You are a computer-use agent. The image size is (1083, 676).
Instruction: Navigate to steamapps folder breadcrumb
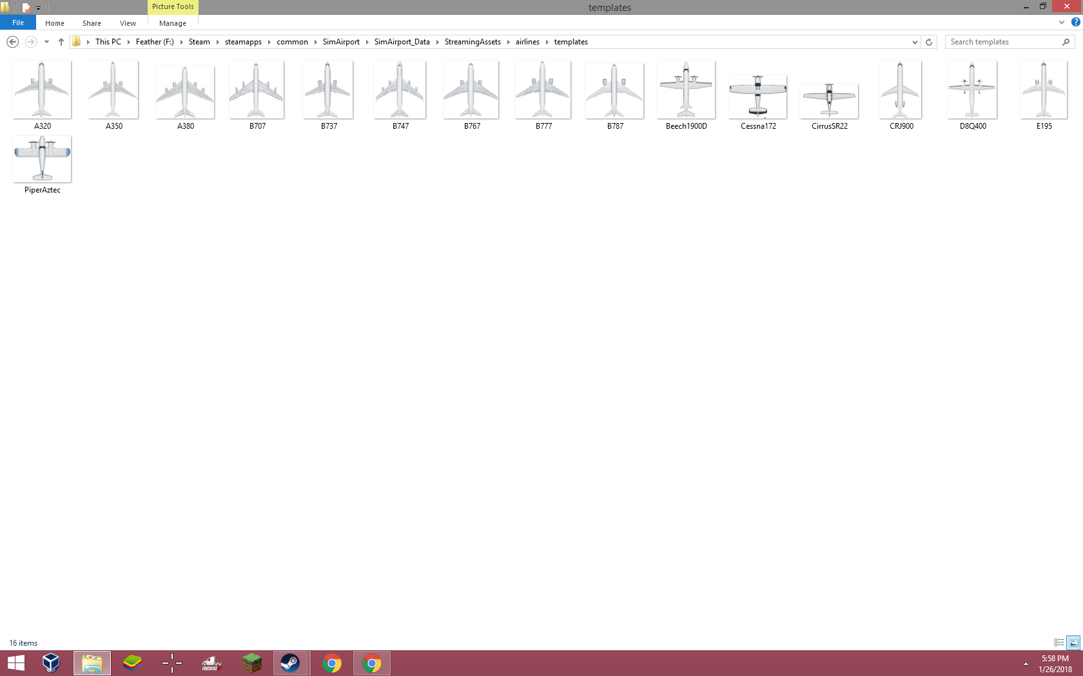(x=243, y=42)
